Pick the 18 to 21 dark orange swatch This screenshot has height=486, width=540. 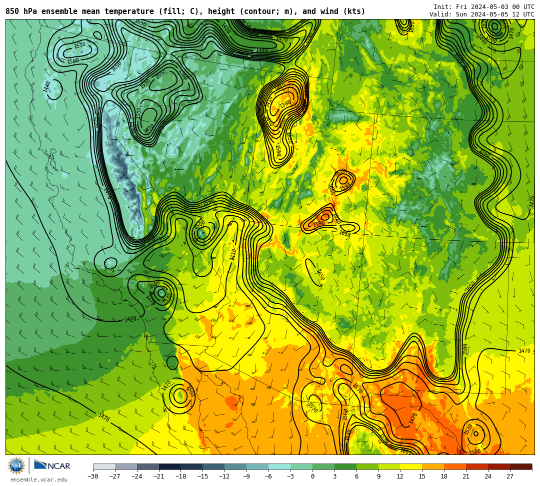click(455, 467)
